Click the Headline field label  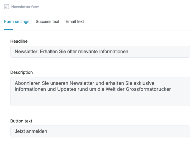[x=19, y=41]
